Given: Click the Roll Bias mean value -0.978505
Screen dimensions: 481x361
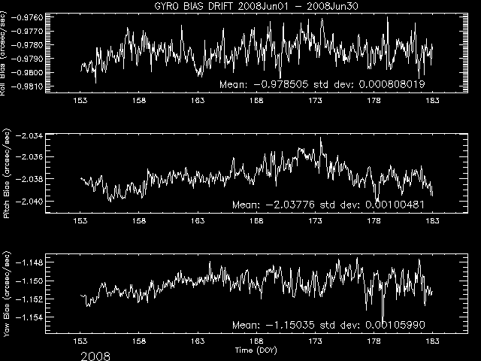Looking at the screenshot, I should [280, 84].
